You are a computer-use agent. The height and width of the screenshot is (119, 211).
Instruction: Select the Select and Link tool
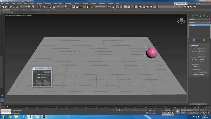click(10, 7)
